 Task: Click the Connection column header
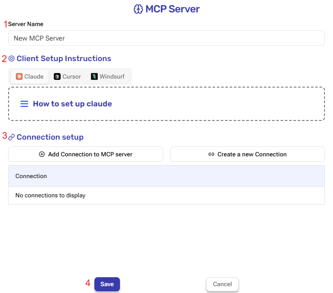tap(31, 176)
